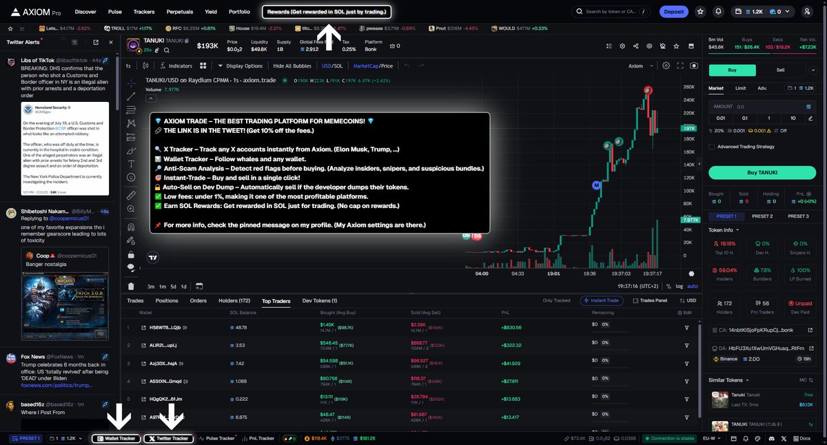Go to the Portfolio page
The width and height of the screenshot is (827, 445).
click(x=239, y=12)
